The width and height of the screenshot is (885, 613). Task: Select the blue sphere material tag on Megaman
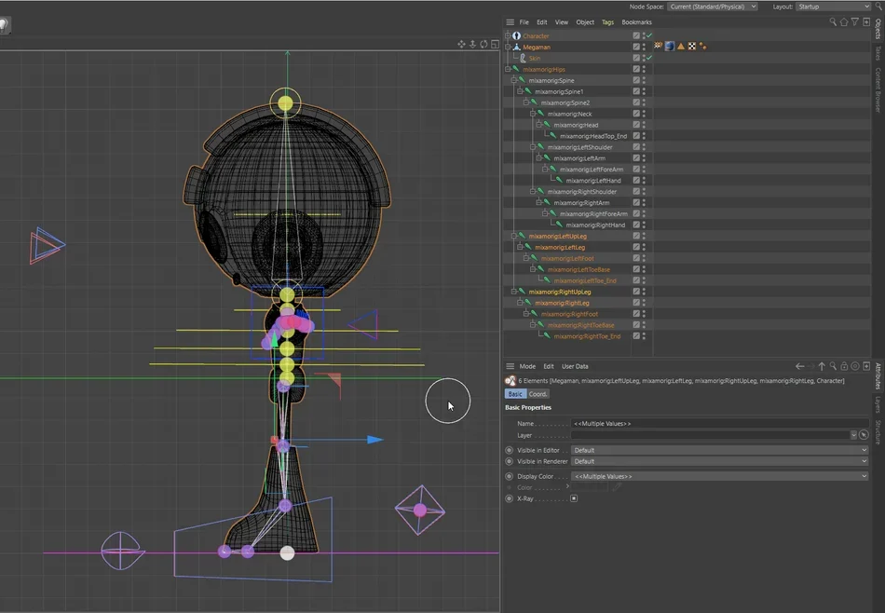(670, 47)
